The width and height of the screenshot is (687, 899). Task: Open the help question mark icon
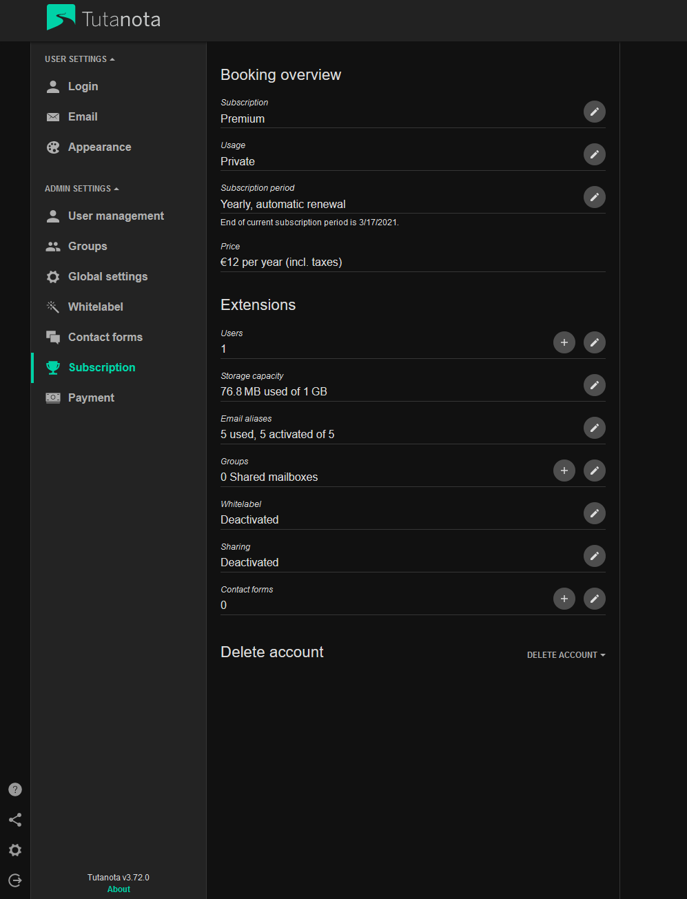coord(15,789)
